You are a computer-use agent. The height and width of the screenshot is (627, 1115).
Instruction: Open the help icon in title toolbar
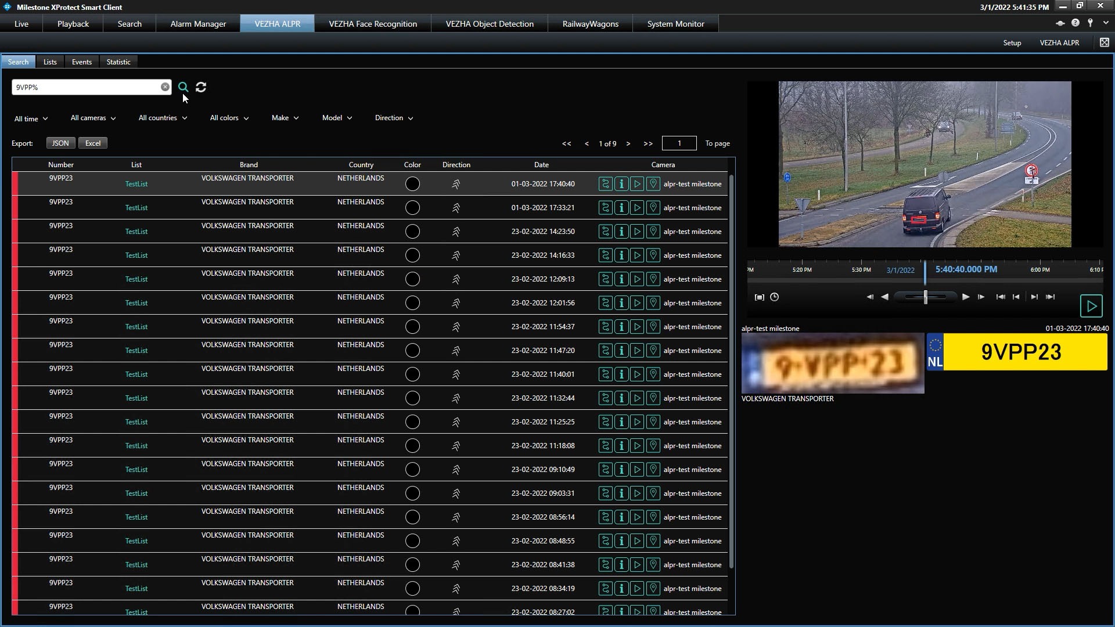(1076, 23)
